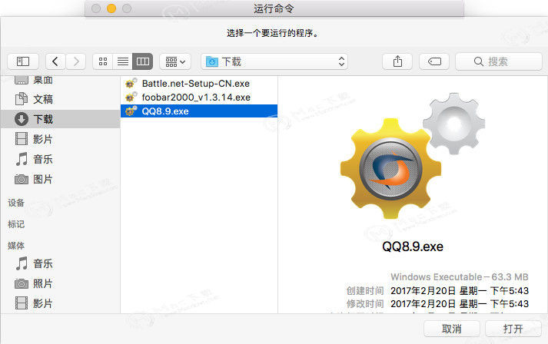The height and width of the screenshot is (344, 548).
Task: Expand the 标记 sidebar section
Action: pos(16,224)
